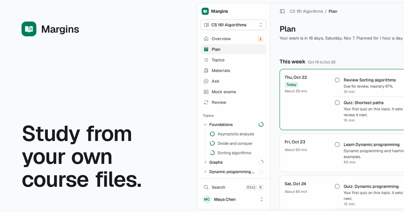The image size is (404, 212).
Task: Expand the Dynamic programming topic chevron
Action: click(205, 172)
